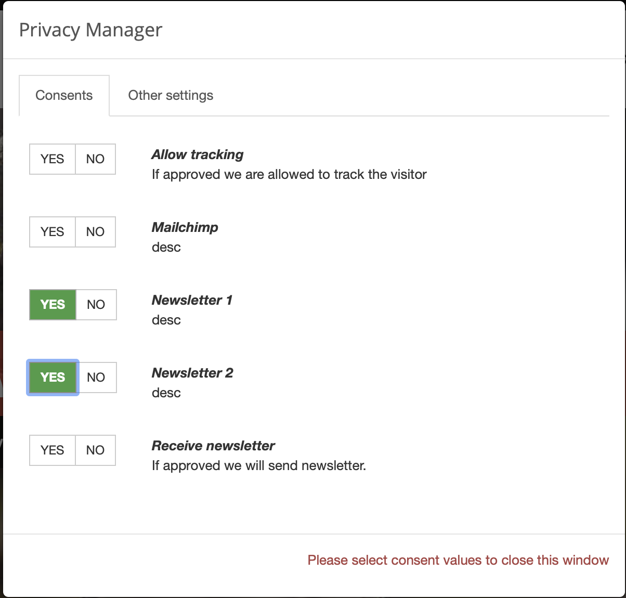Set Newsletter 2 consent to NO
626x598 pixels.
[96, 378]
